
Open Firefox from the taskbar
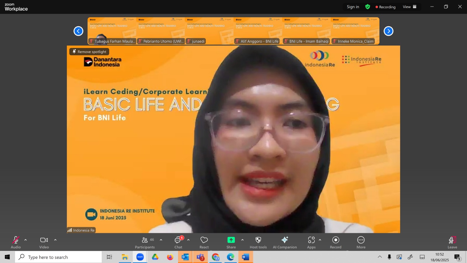(170, 257)
